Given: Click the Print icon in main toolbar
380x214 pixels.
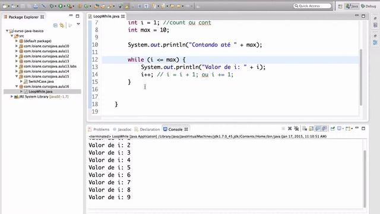Looking at the screenshot, I should pos(36,6).
